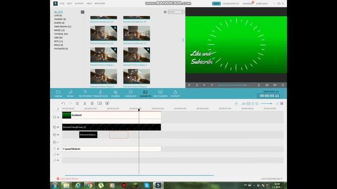Viewport: 337px width, 189px height.
Task: Open the Transitions tab
Action: click(101, 93)
